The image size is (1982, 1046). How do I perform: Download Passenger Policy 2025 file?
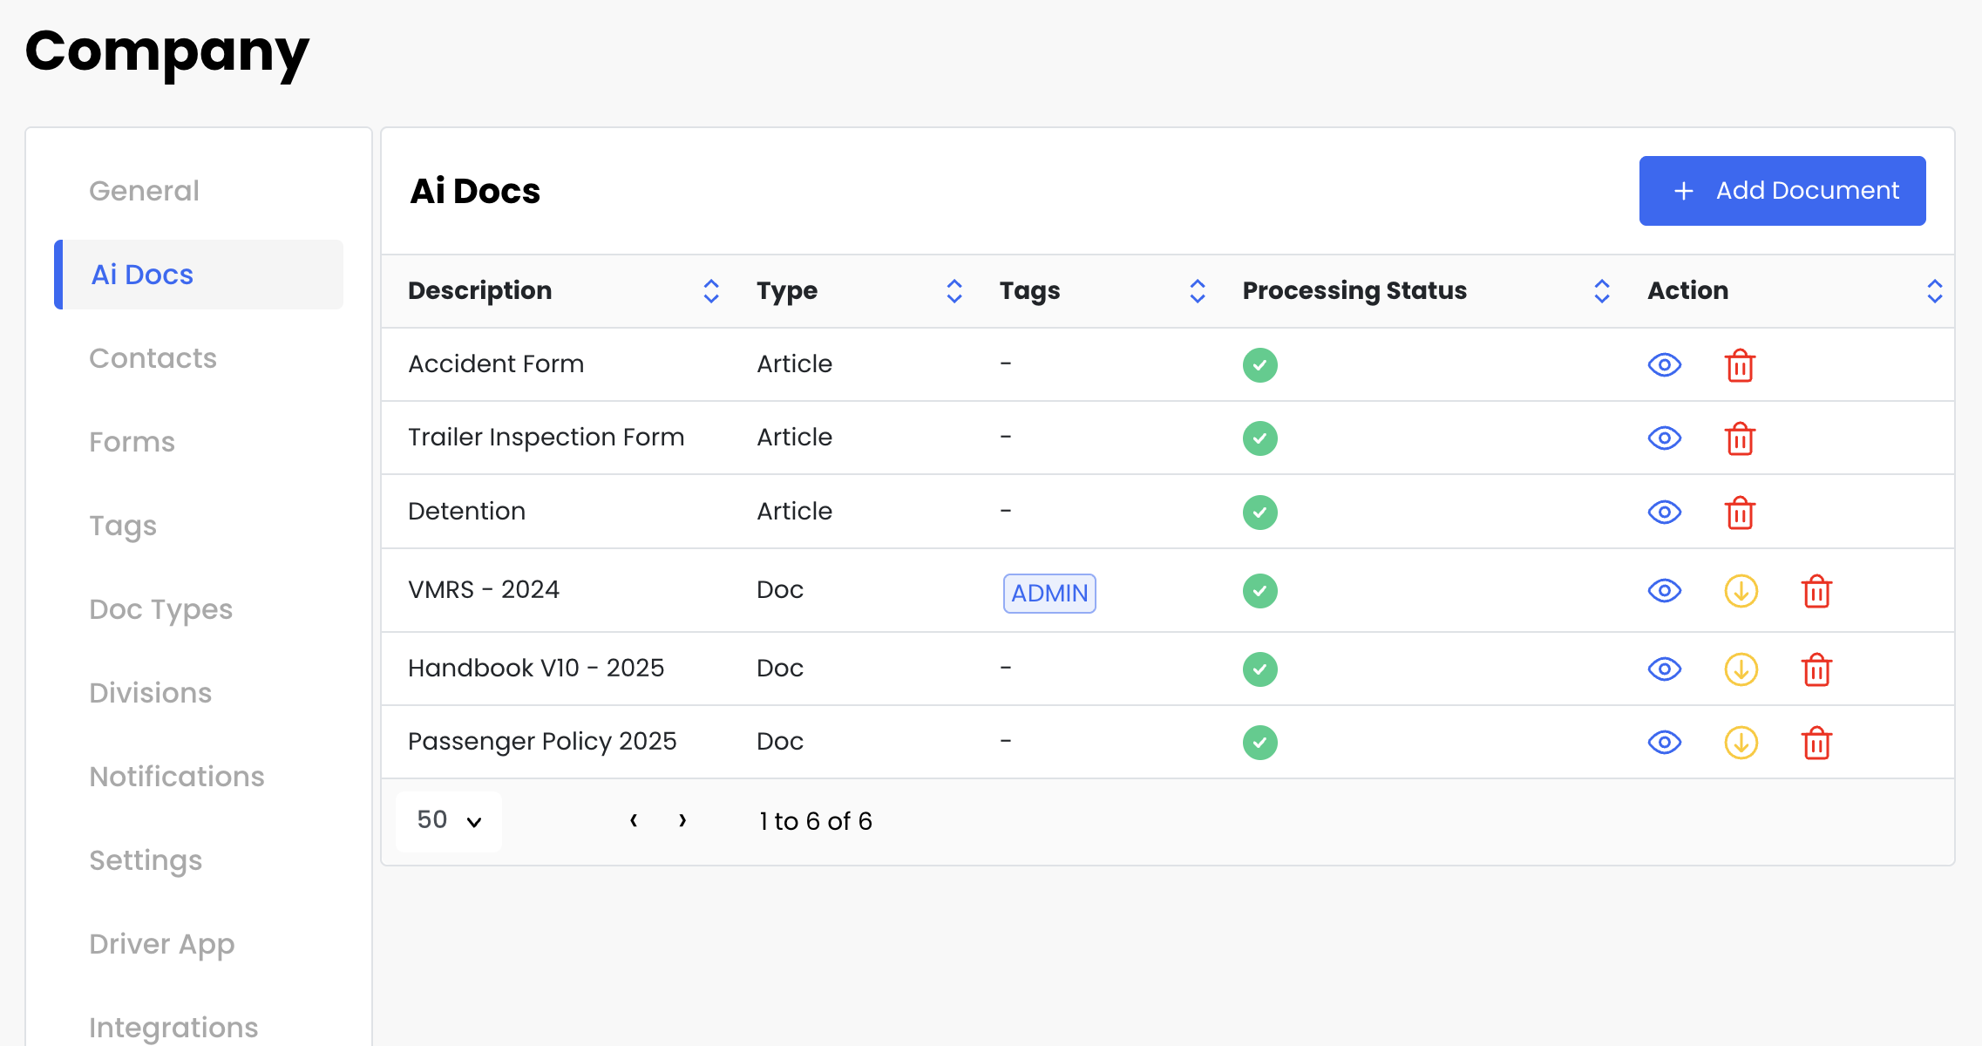1741,744
